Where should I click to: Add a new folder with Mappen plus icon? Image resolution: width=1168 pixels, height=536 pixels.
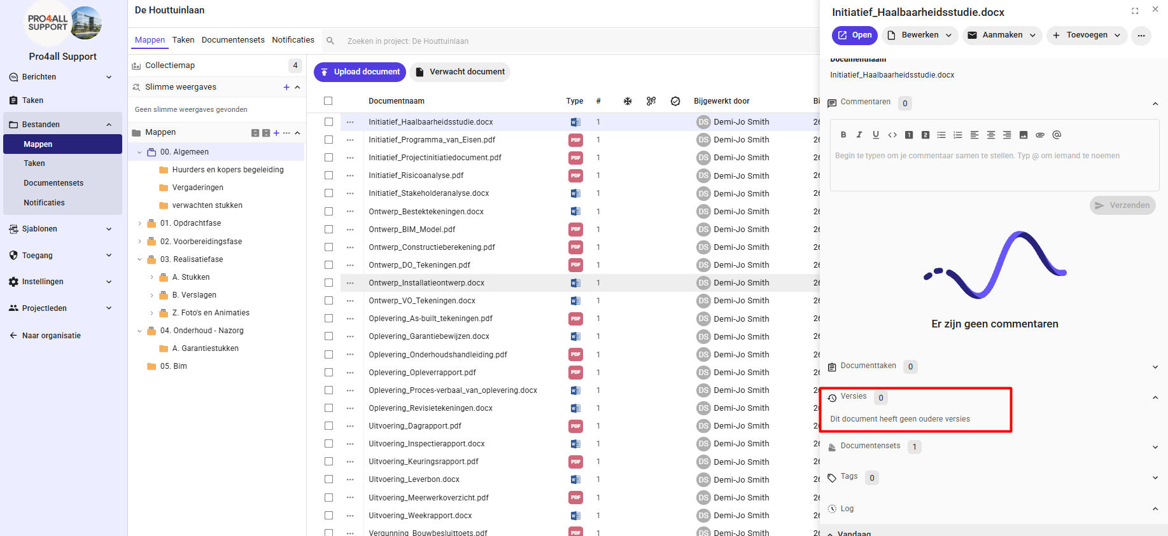(x=276, y=133)
